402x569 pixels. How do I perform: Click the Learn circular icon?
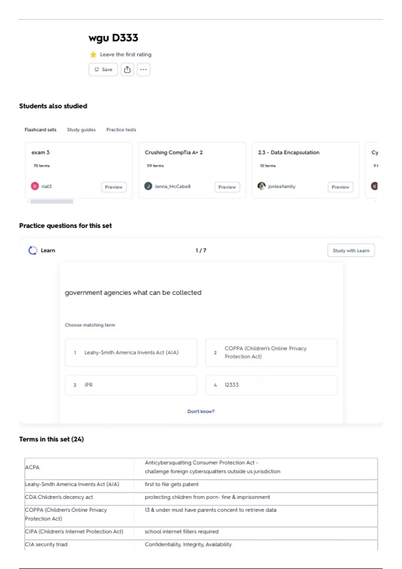click(x=33, y=250)
